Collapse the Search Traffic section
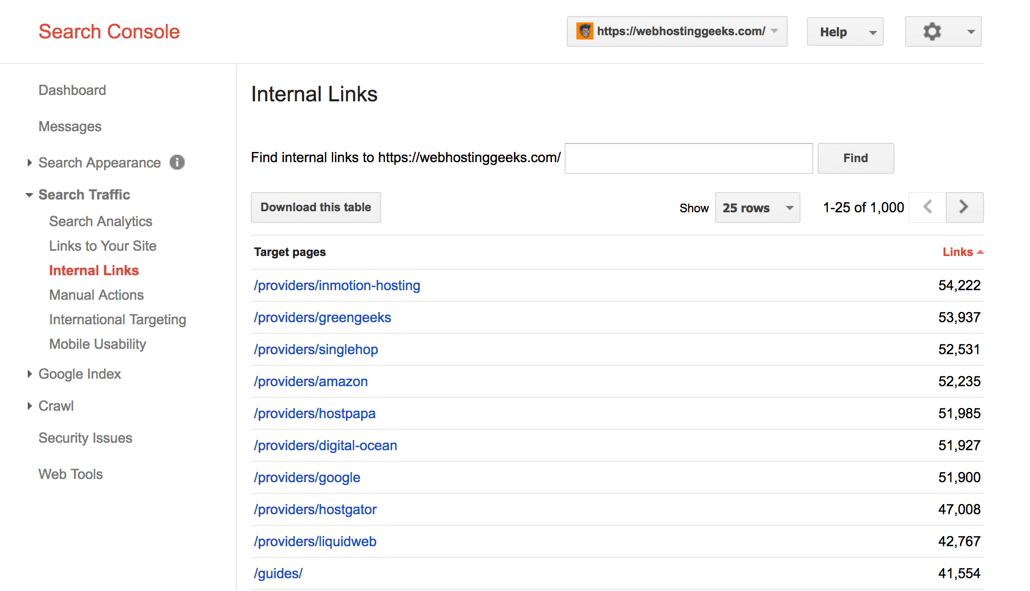This screenshot has width=1030, height=591. pos(29,195)
